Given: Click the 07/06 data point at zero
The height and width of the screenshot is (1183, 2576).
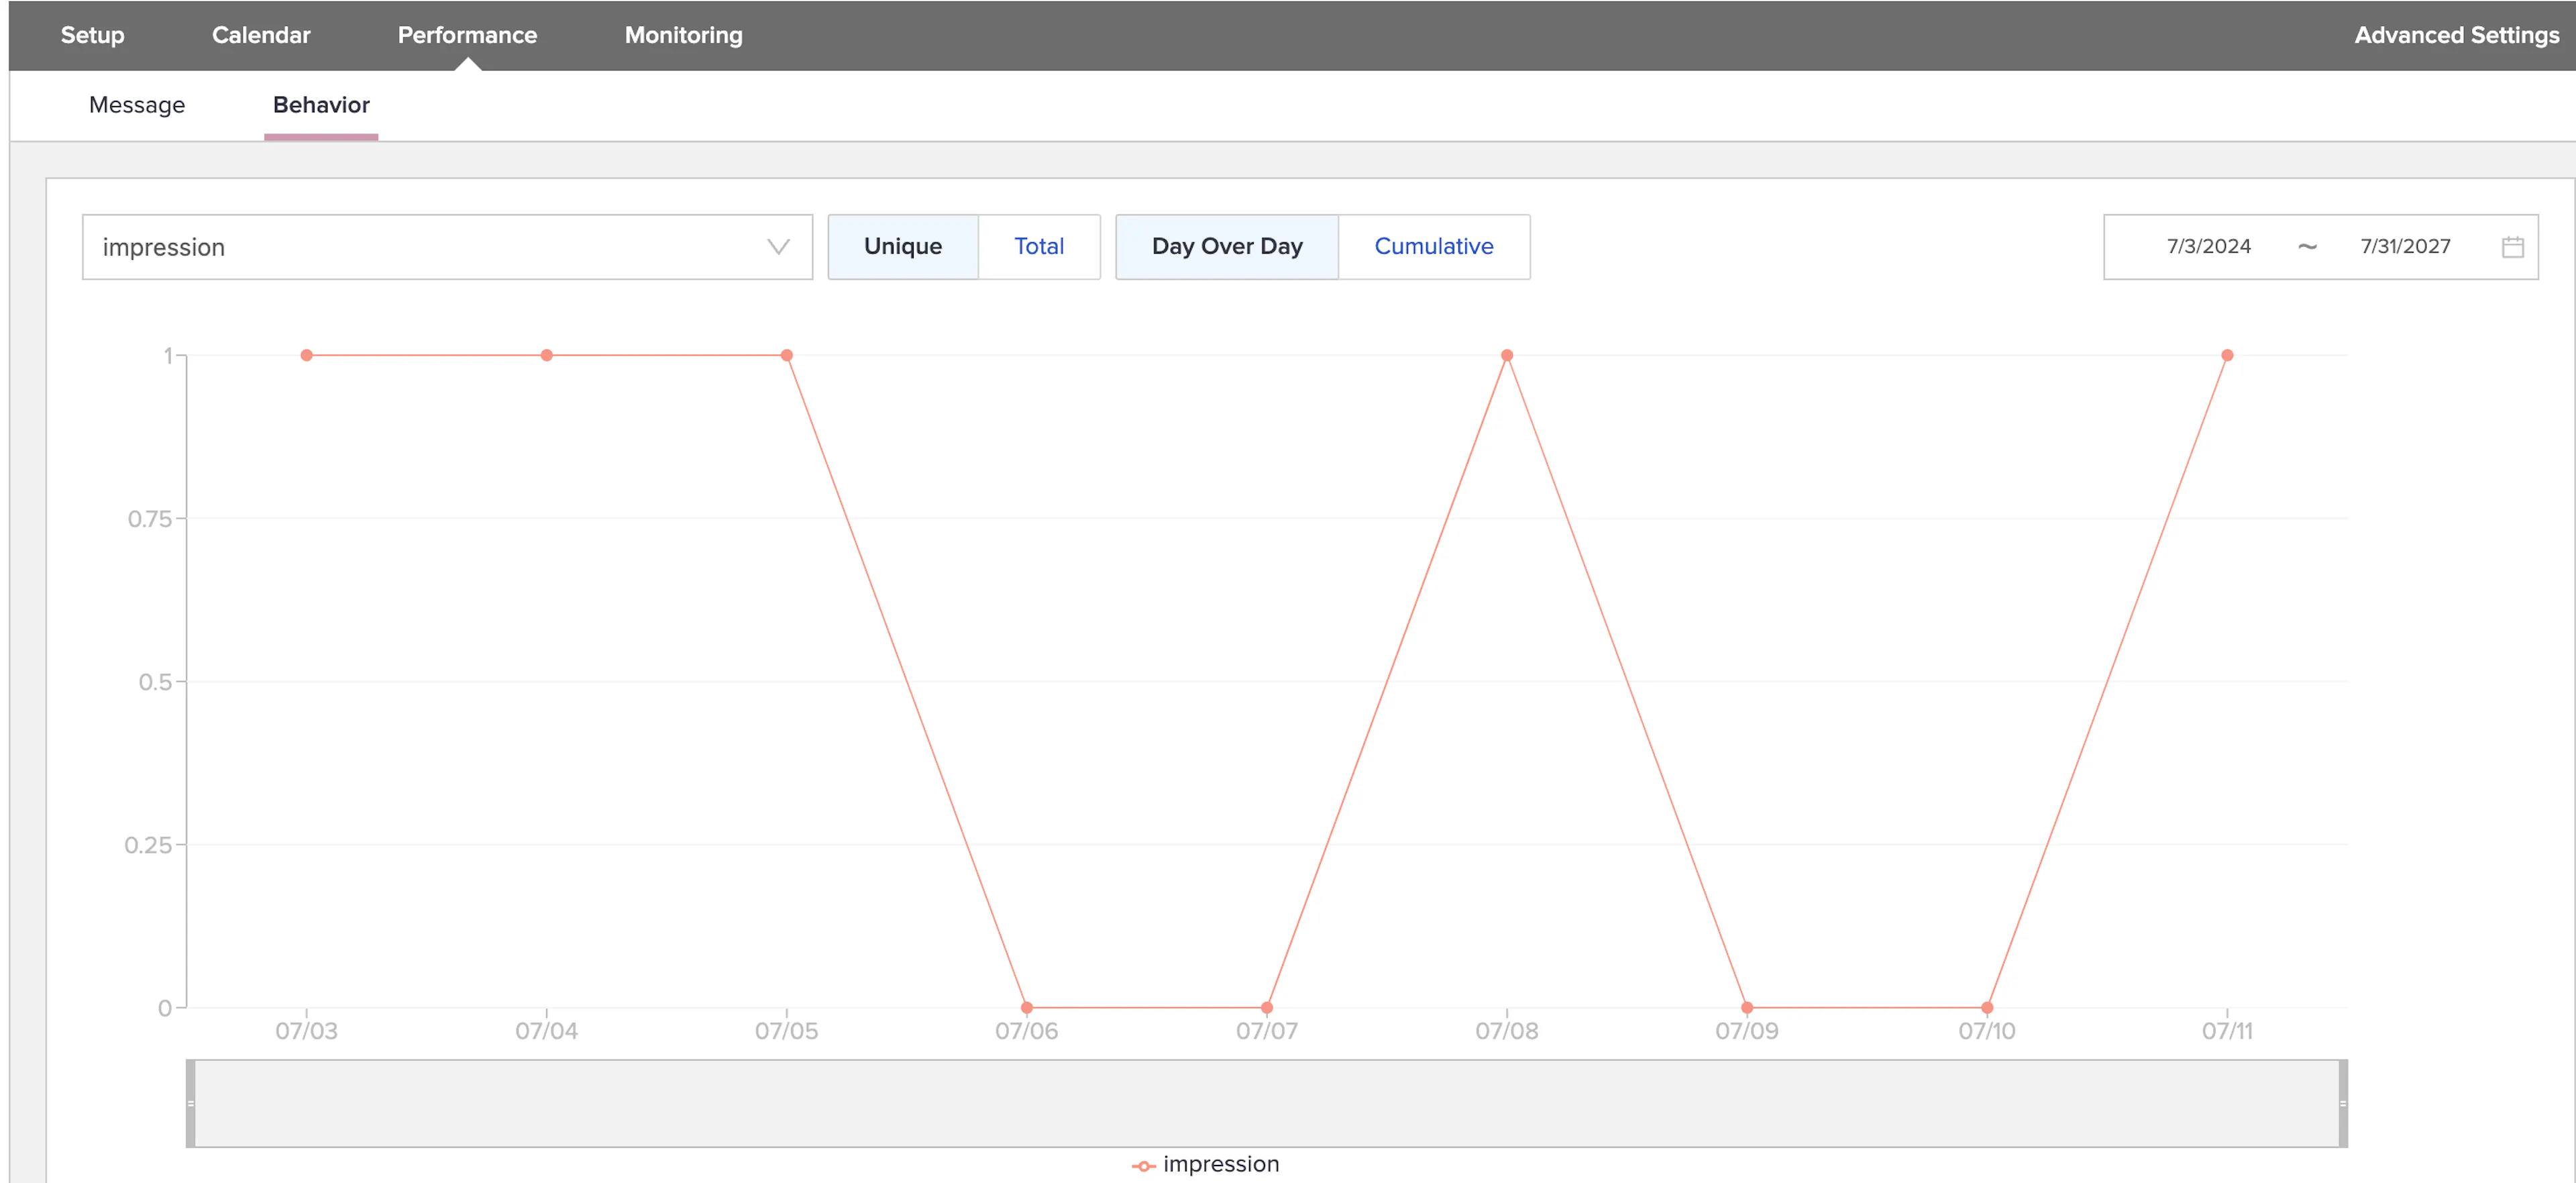Looking at the screenshot, I should point(1026,1007).
